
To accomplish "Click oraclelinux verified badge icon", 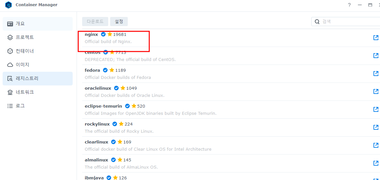I will coord(116,88).
